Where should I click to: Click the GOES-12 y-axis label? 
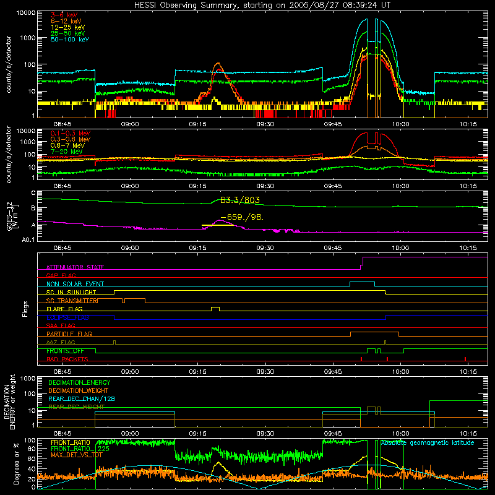pyautogui.click(x=12, y=216)
